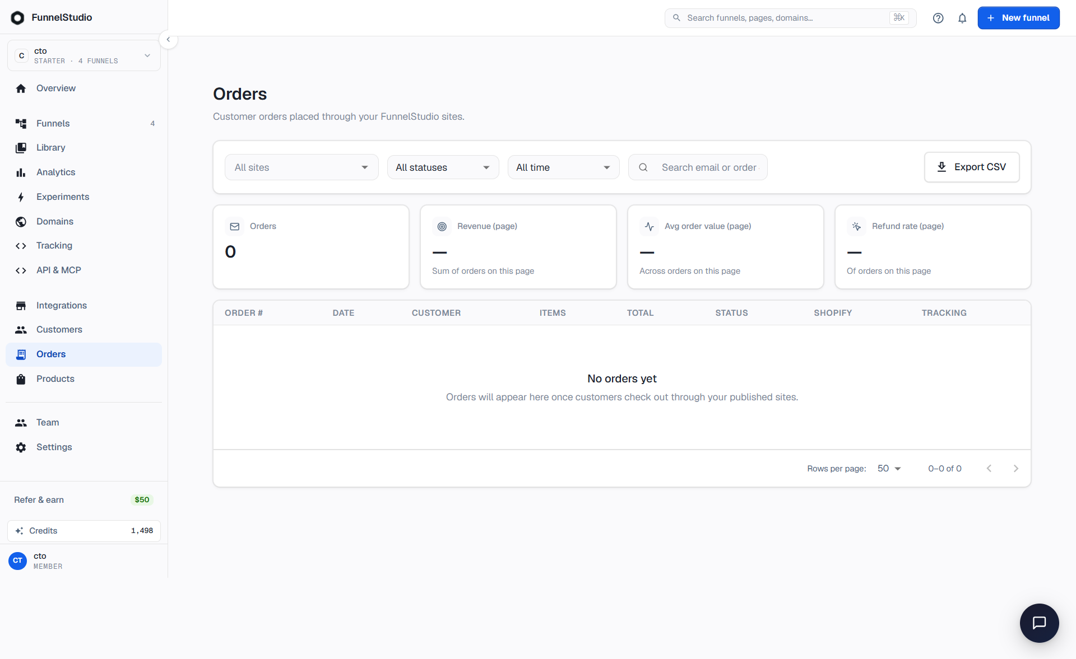Open the Products page
This screenshot has width=1076, height=659.
point(84,379)
